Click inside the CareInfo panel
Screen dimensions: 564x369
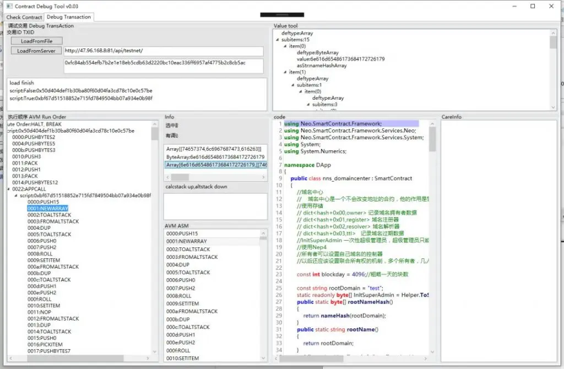coord(499,241)
